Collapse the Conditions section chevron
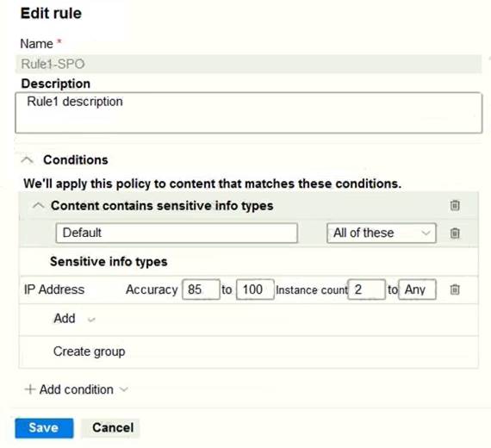491x448 pixels. coord(28,160)
